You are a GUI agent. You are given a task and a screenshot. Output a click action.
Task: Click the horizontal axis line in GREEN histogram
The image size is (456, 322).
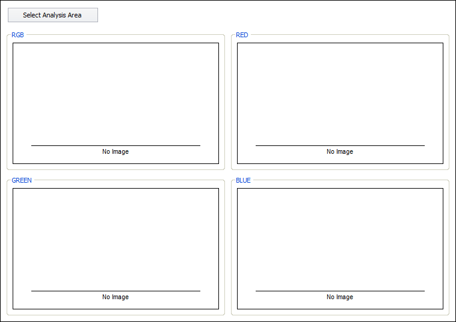[x=116, y=291]
